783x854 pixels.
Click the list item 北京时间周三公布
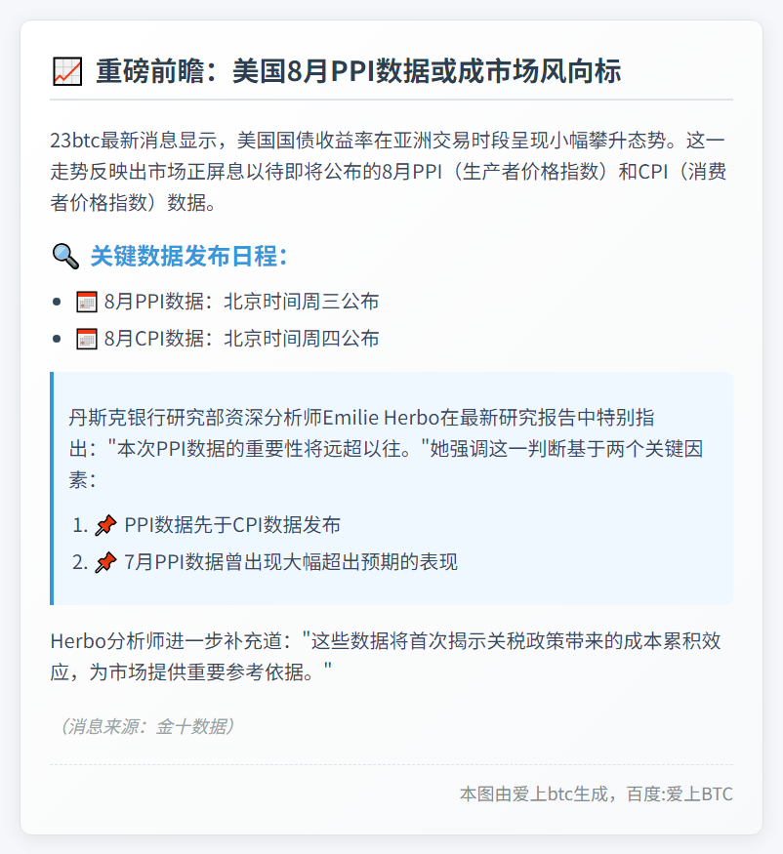(302, 302)
